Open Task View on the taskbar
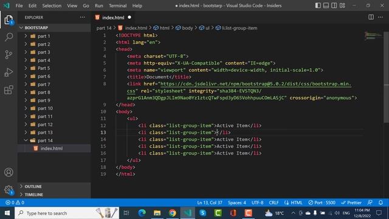Screen dimensions: 389x219 click(126, 213)
